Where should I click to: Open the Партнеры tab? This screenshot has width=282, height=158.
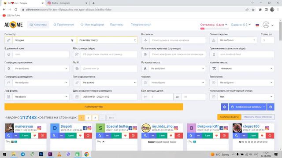pos(116,25)
